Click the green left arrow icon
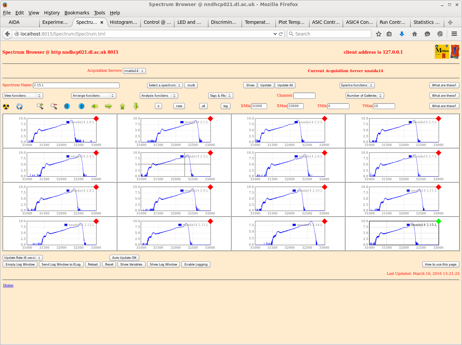The height and width of the screenshot is (345, 462). pyautogui.click(x=95, y=106)
